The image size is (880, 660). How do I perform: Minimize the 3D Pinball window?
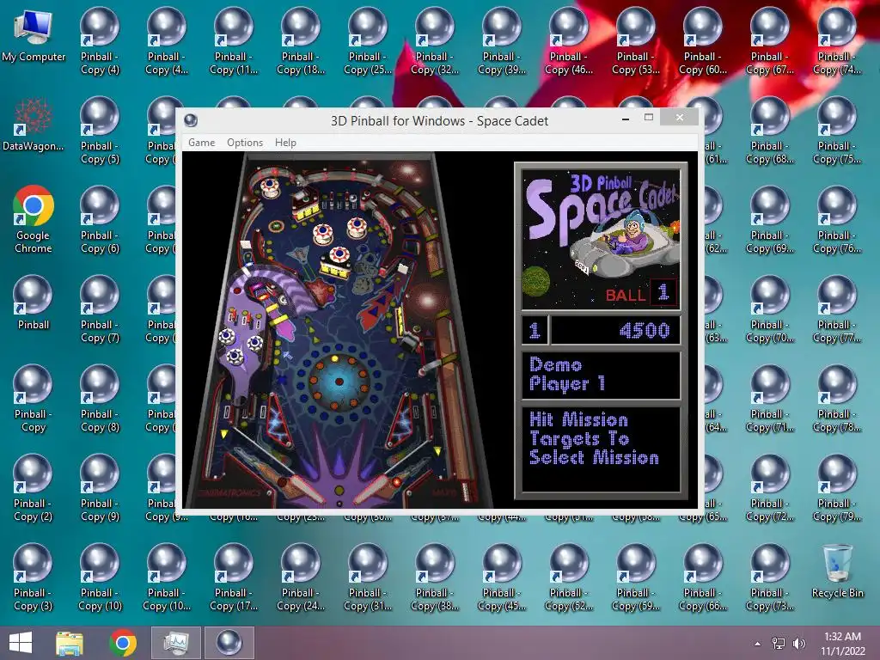pos(626,118)
